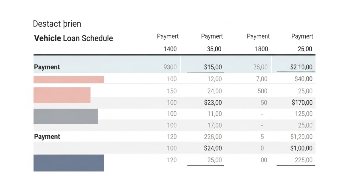Select the 1800 header value
This screenshot has height=190, width=349.
[261, 49]
